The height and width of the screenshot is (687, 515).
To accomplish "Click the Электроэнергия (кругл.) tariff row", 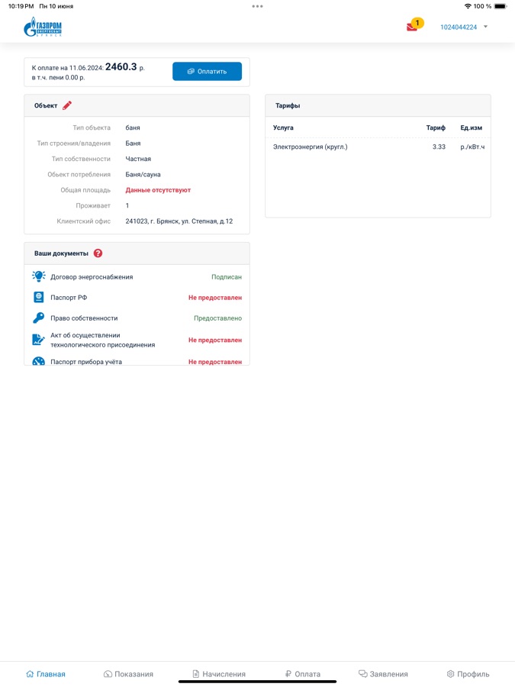I will click(x=311, y=147).
